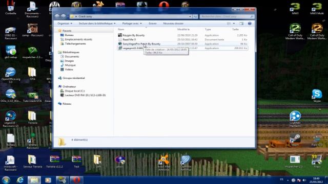This screenshot has height=184, width=328.
Task: Select the minecraft - Raccourci desktop icon
Action: coord(10,163)
